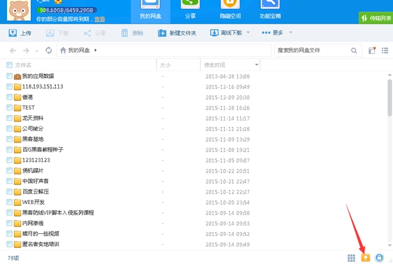Click the storage capacity usage bar
Screen dimensions: 393x264
(67, 10)
